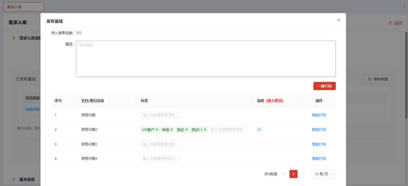Click 刷新数据 button in background page

tap(378, 79)
